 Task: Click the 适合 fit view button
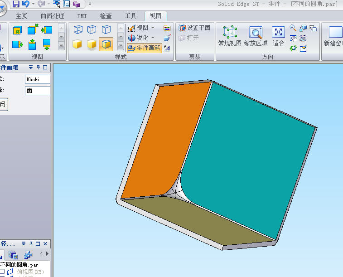pos(278,36)
